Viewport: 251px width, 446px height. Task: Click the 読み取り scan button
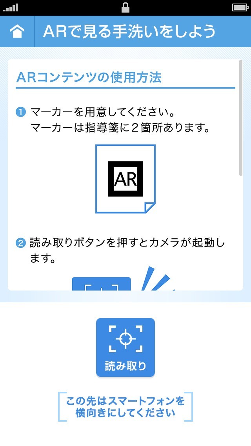click(x=125, y=347)
